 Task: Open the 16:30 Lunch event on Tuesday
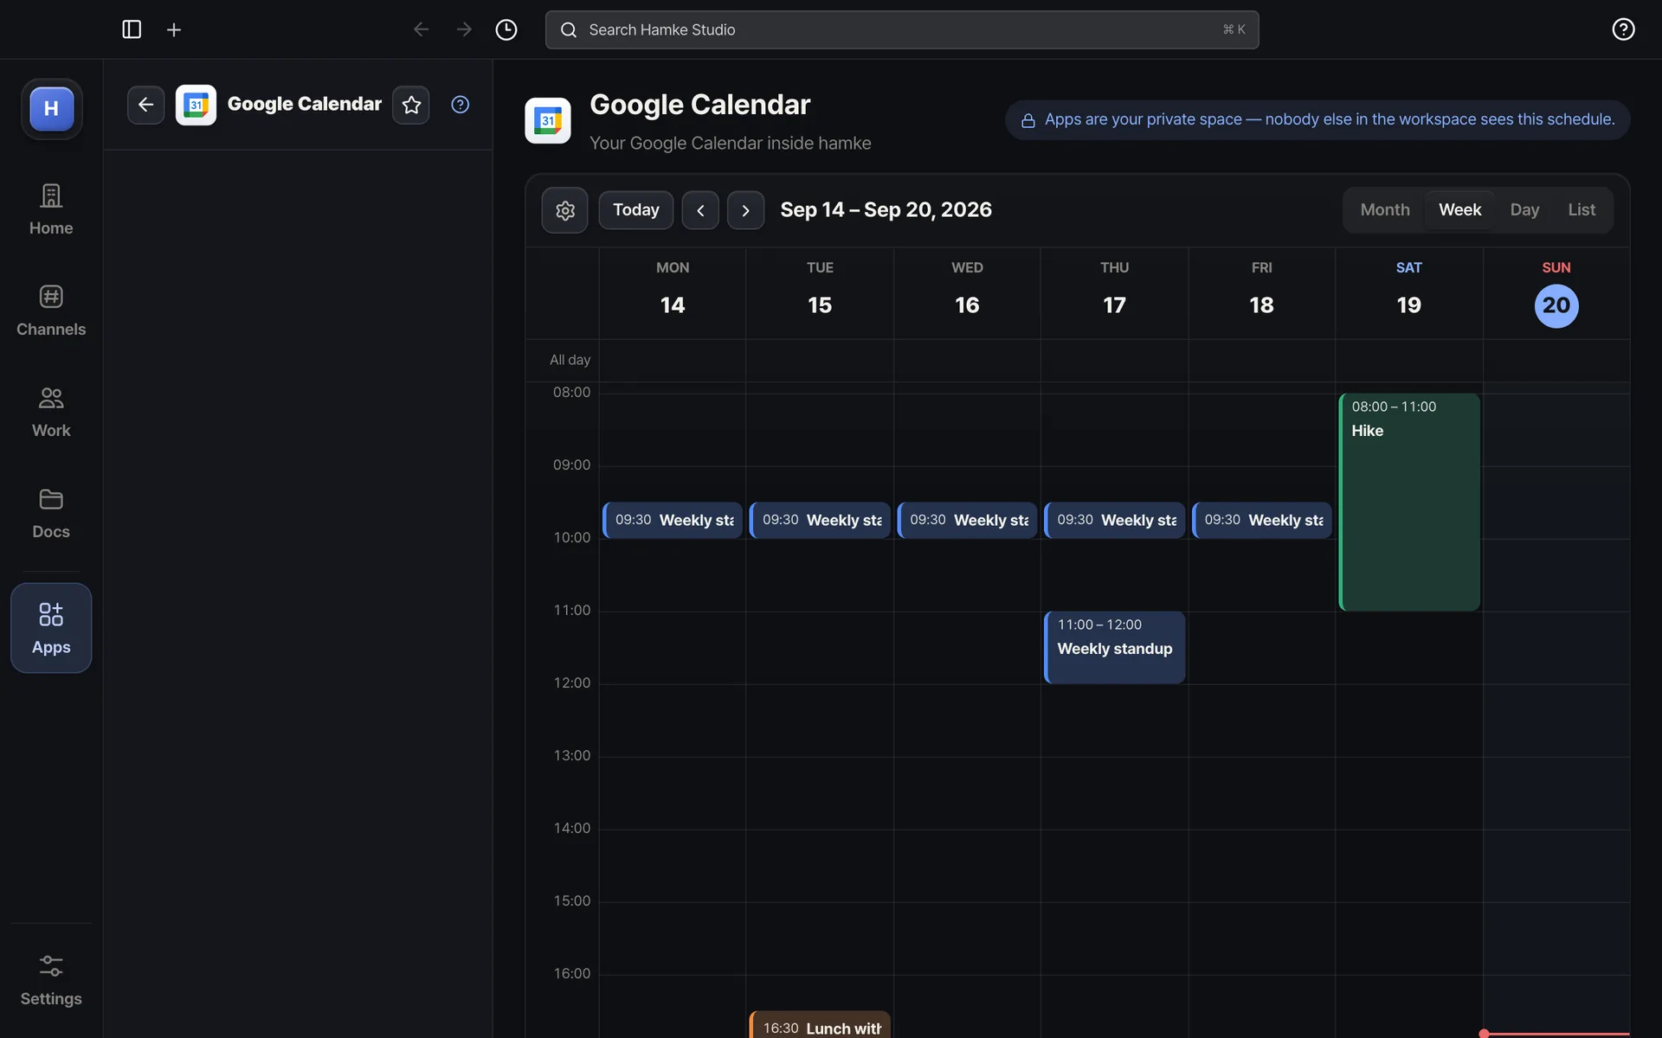click(x=820, y=1025)
